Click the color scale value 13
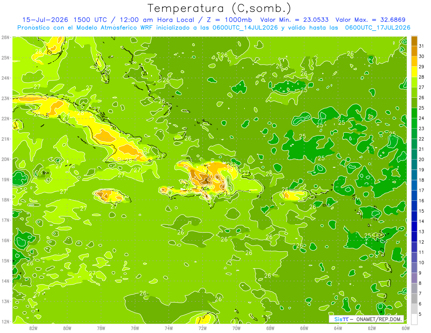Image resolution: width=431 pixels, height=333 pixels. 421,232
